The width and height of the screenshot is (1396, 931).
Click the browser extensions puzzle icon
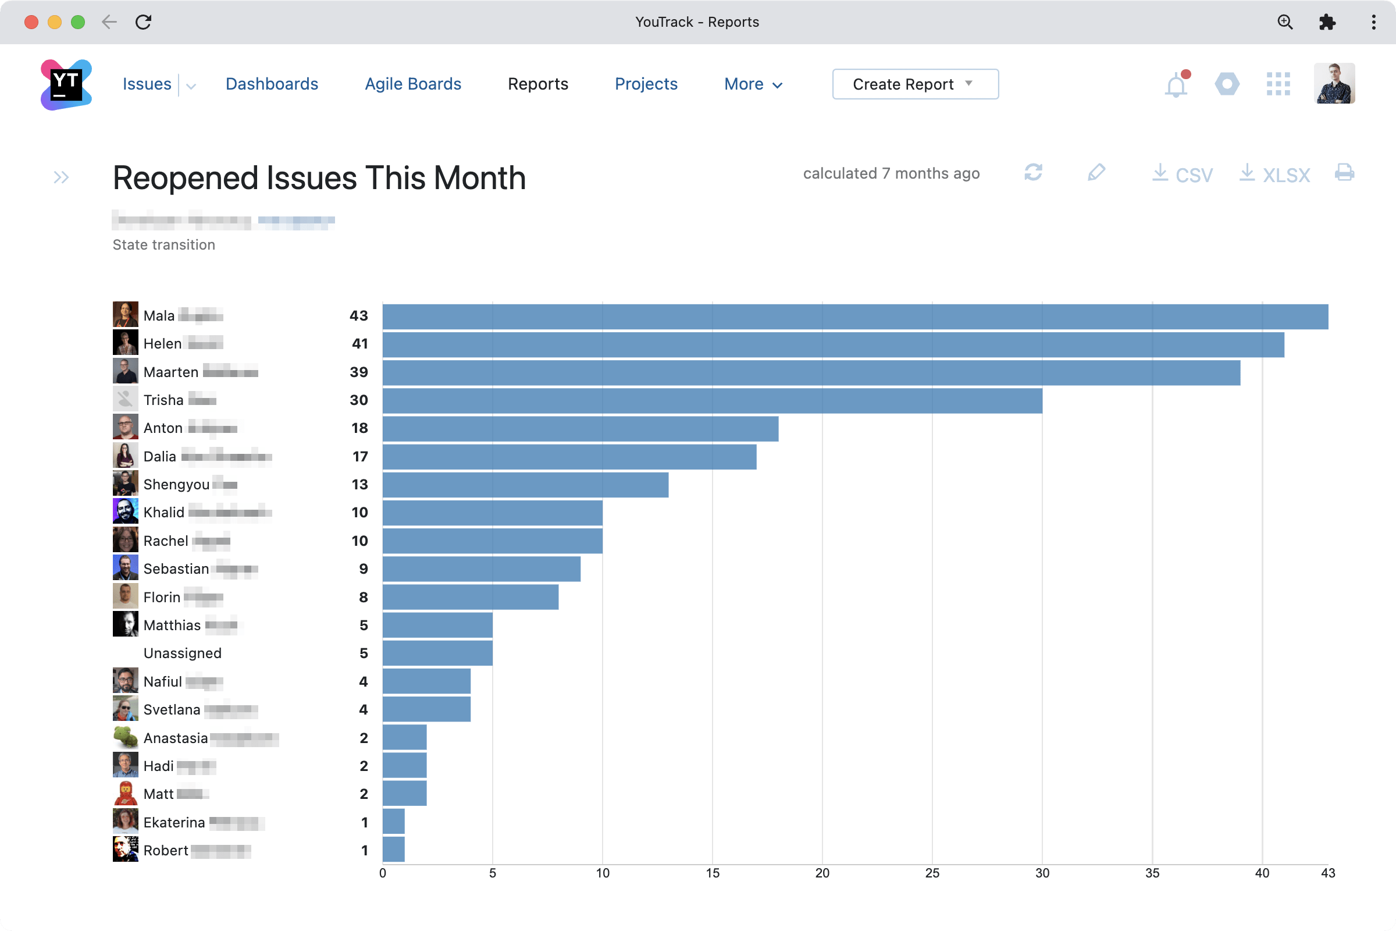[1327, 22]
